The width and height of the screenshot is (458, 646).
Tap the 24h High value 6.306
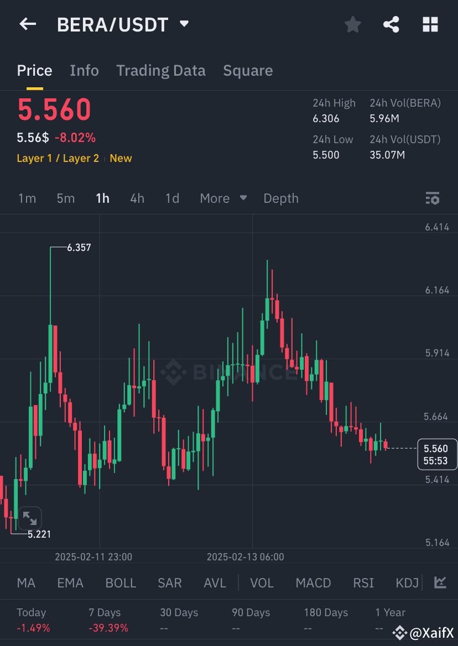click(326, 119)
